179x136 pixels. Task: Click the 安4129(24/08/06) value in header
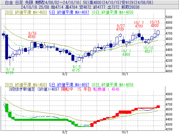(x=138, y=2)
